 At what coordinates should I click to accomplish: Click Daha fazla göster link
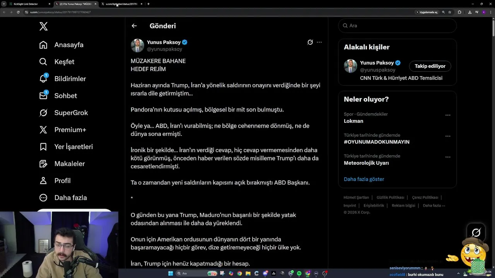[x=364, y=179]
